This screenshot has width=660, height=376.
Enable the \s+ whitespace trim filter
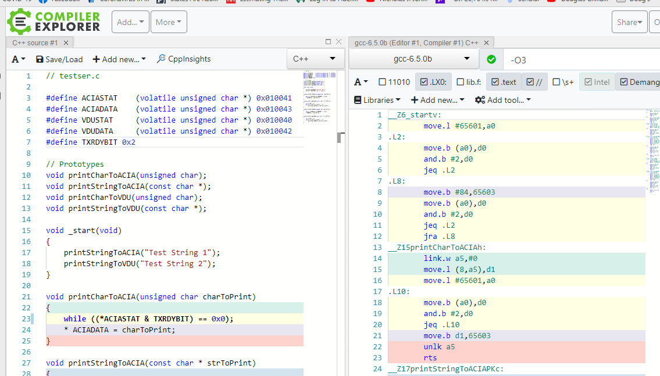(563, 82)
